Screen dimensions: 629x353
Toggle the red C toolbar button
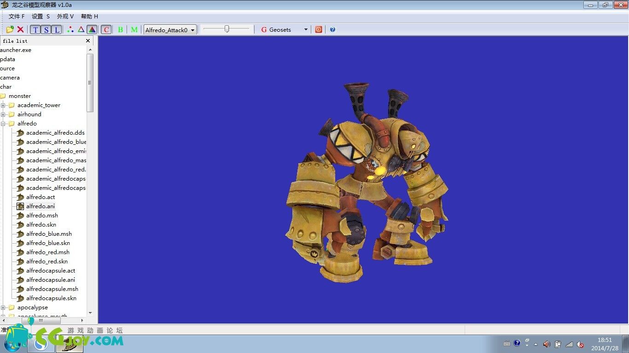[106, 30]
